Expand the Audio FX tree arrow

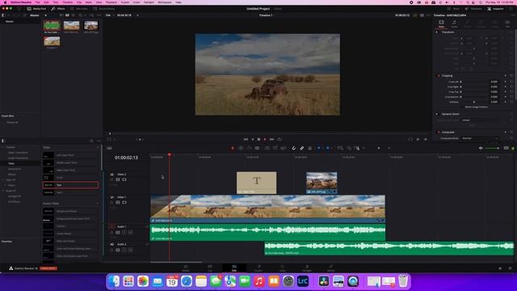click(x=3, y=191)
